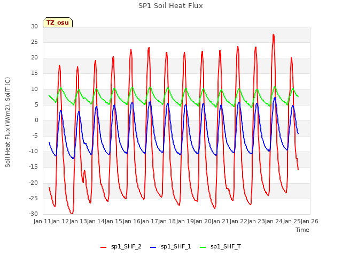This screenshot has width=342, height=257.
Task: Click the green sp1_SHF_T legend swatch
Action: pos(203,247)
